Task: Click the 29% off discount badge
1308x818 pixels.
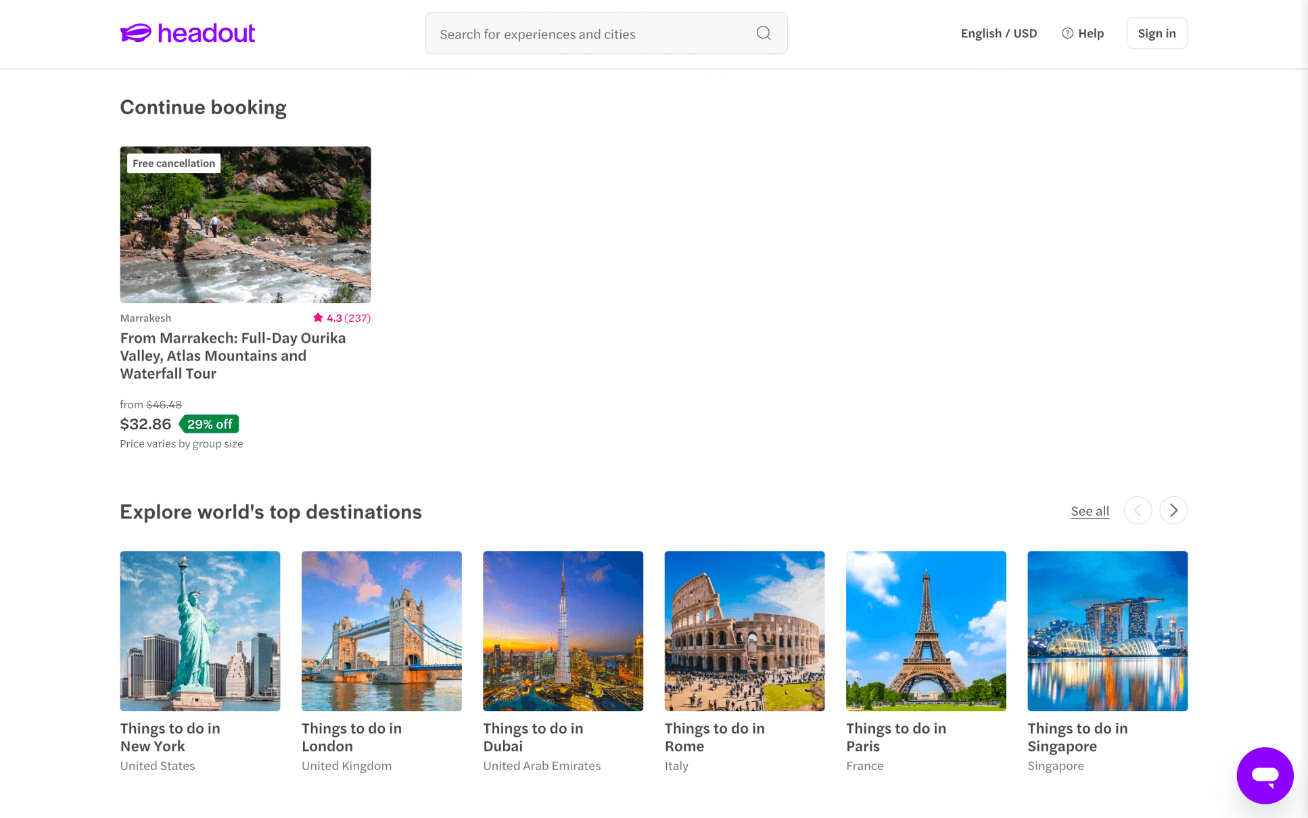Action: (209, 424)
